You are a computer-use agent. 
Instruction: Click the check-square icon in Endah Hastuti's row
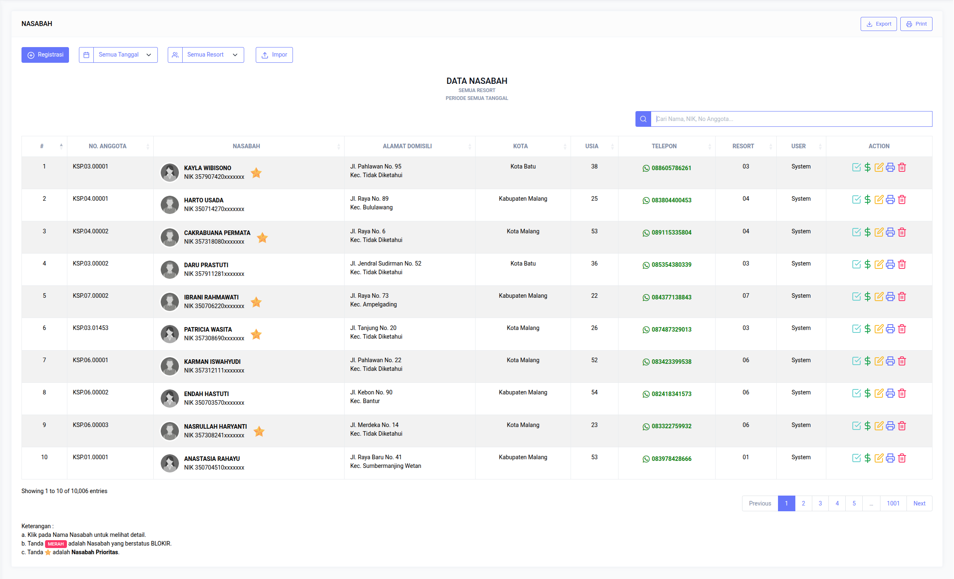[x=856, y=393]
